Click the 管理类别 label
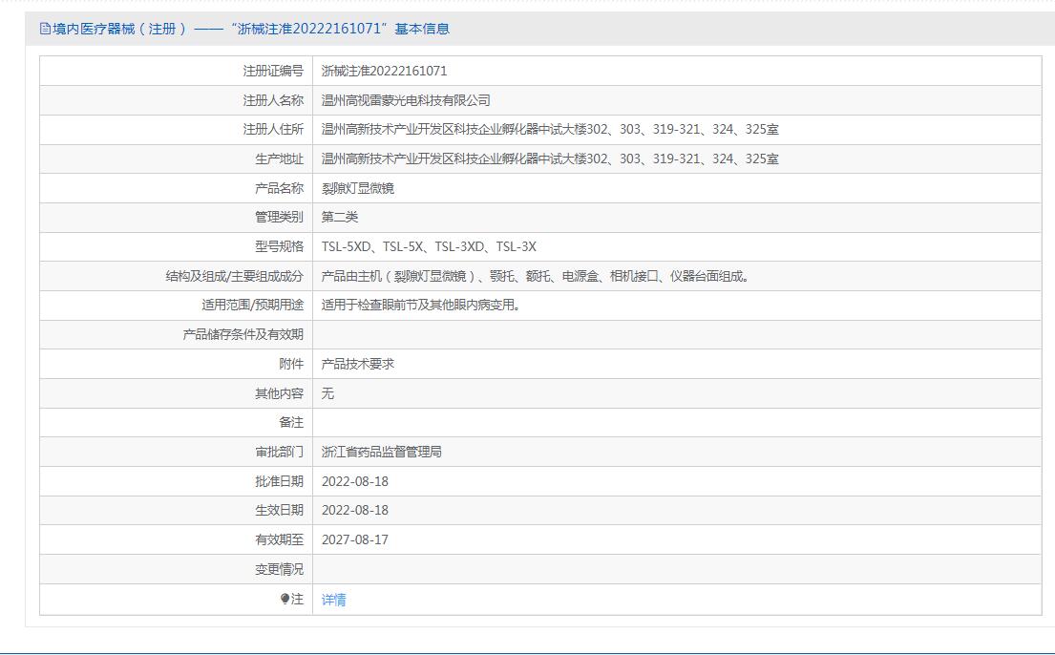 pos(279,217)
